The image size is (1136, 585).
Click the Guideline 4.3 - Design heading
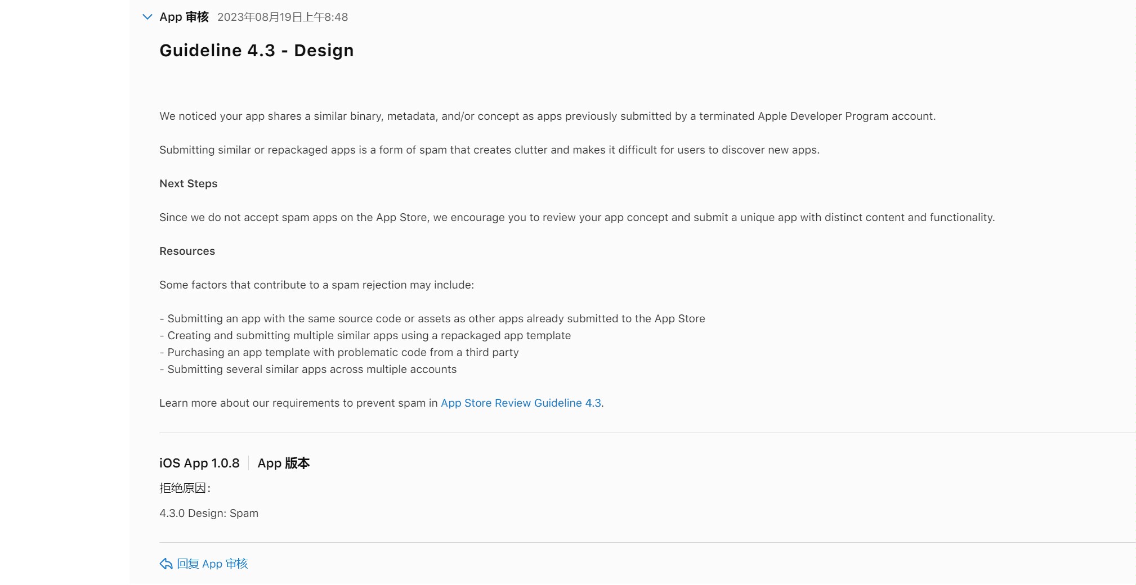coord(256,50)
